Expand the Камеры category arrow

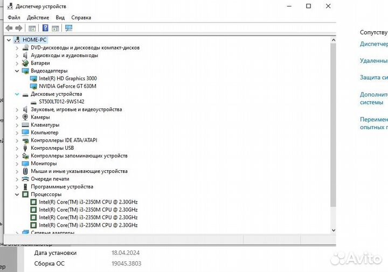coord(17,117)
